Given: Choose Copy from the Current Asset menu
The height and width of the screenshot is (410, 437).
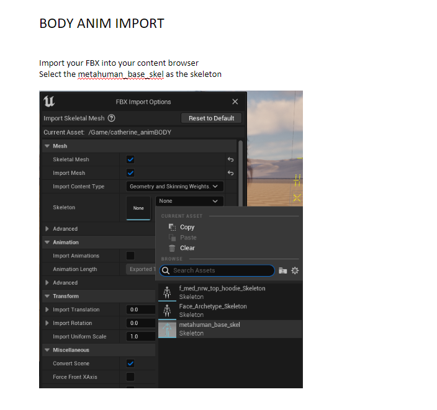Looking at the screenshot, I should [187, 227].
